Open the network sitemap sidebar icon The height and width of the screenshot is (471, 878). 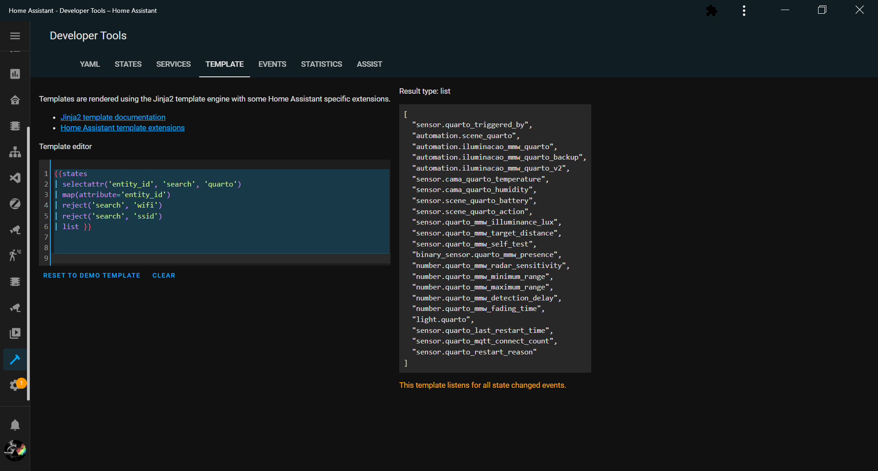[15, 152]
